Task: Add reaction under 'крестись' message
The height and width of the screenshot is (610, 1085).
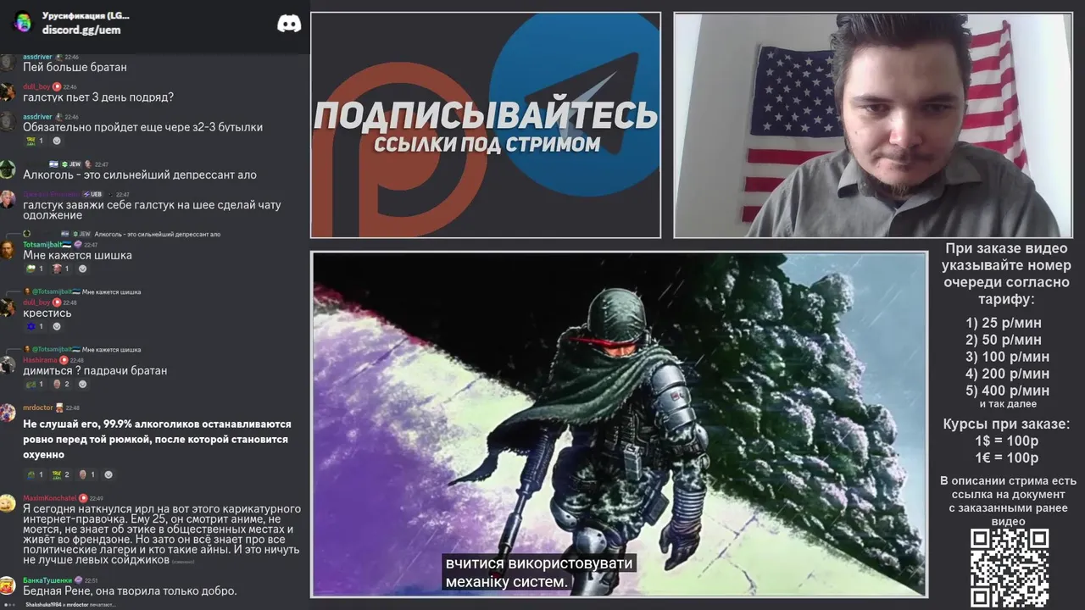Action: (x=57, y=326)
